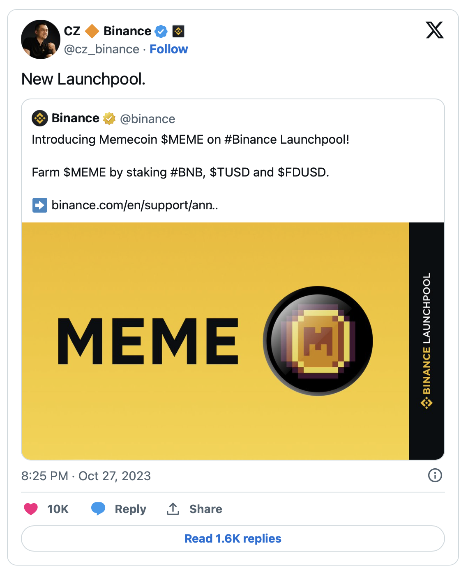The width and height of the screenshot is (468, 575).
Task: Click the Reply label
Action: point(130,509)
